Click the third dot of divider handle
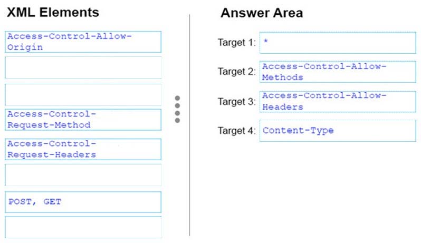Image resolution: width=421 pixels, height=243 pixels. coord(177,113)
